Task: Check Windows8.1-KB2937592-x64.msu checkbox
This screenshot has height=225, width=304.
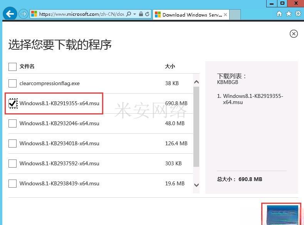Action: pyautogui.click(x=12, y=164)
